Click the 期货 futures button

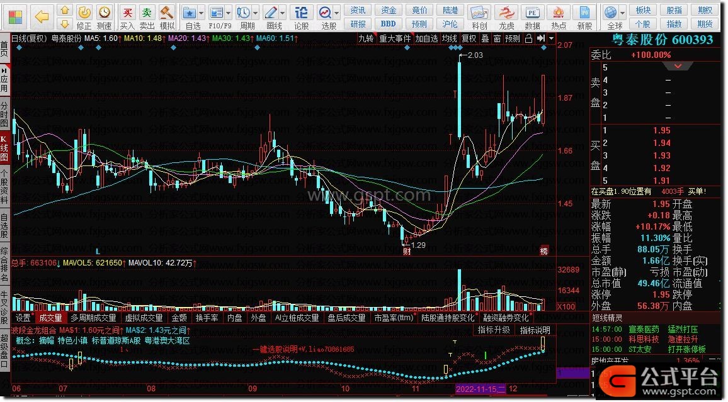tap(705, 24)
